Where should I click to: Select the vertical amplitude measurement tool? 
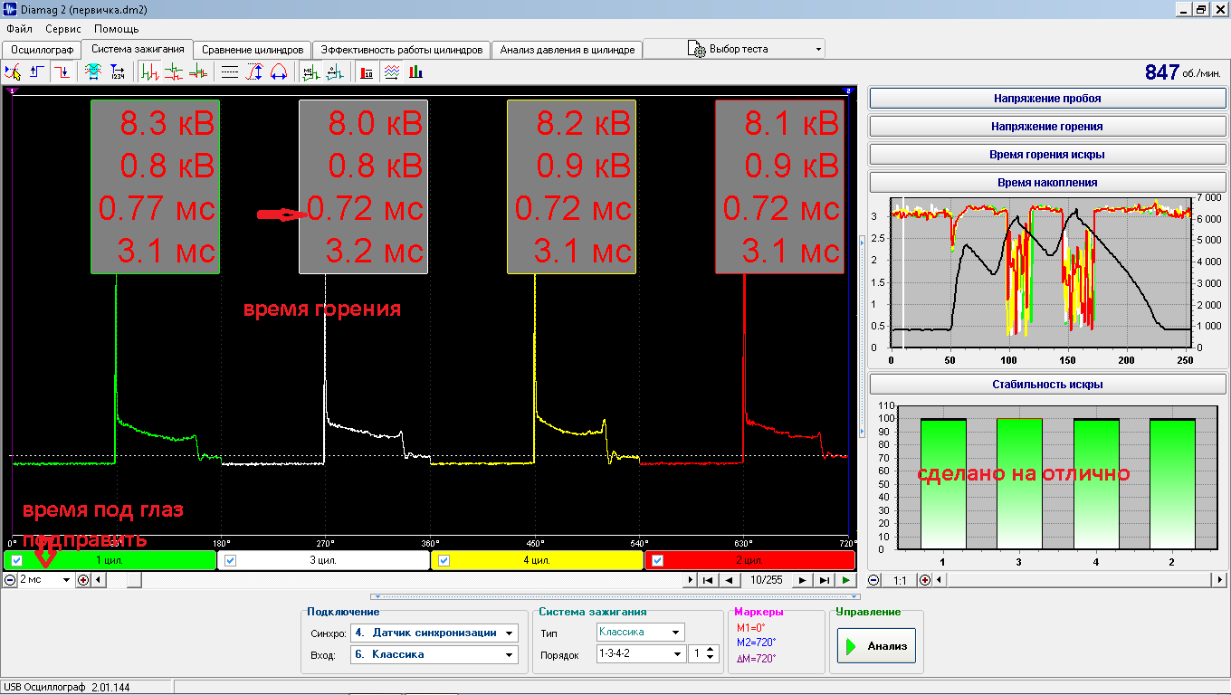coord(254,72)
